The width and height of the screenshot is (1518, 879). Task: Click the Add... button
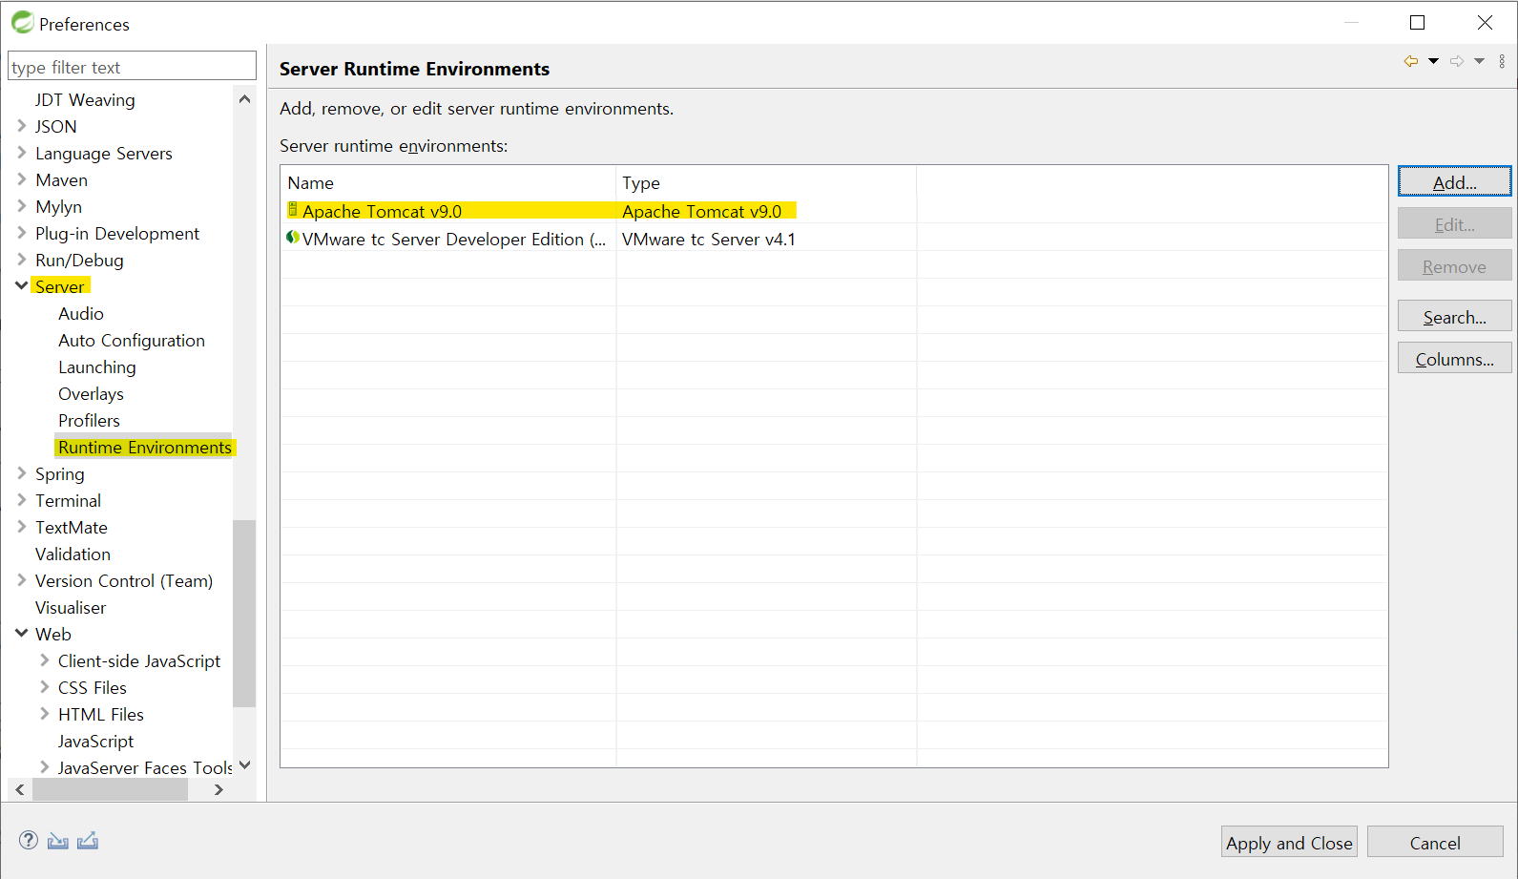pos(1454,181)
